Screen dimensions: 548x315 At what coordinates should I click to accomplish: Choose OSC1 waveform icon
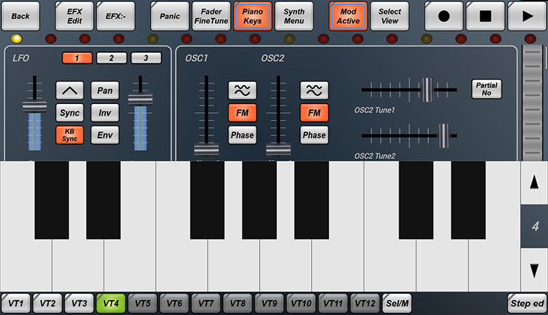[242, 91]
